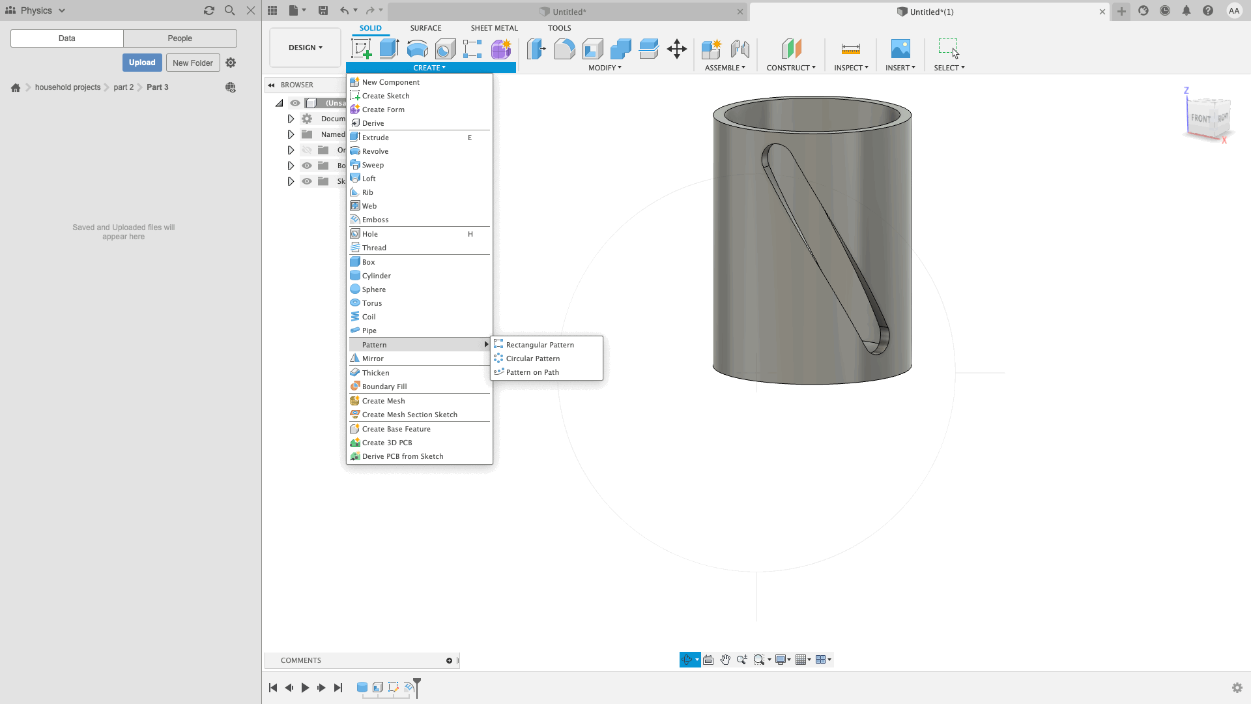Toggle visibility of the Origin folder
Screen dimensions: 1251x704
(x=307, y=150)
